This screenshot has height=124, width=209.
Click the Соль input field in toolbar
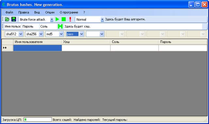point(48,27)
